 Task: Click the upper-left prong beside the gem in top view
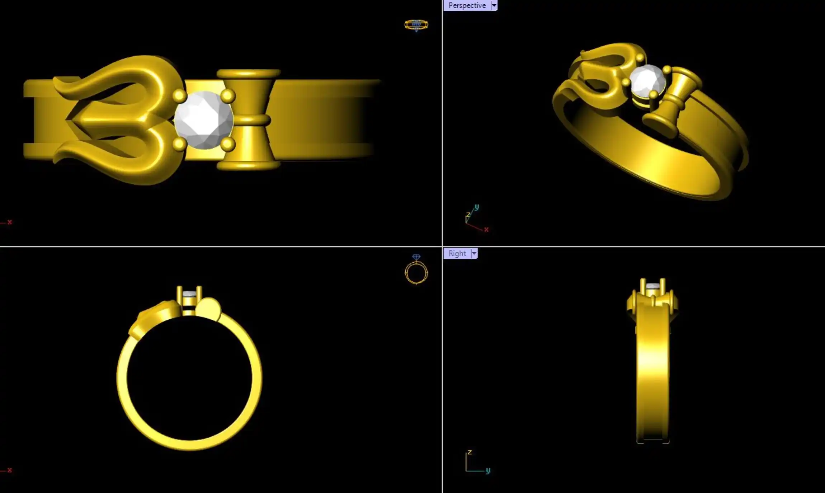coord(179,96)
